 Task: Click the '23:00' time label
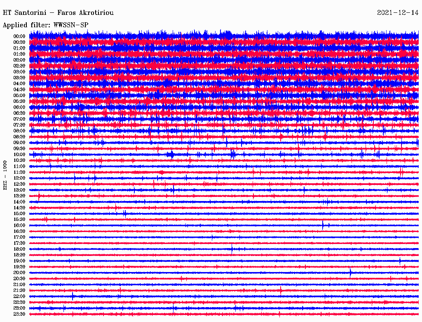(x=19, y=308)
